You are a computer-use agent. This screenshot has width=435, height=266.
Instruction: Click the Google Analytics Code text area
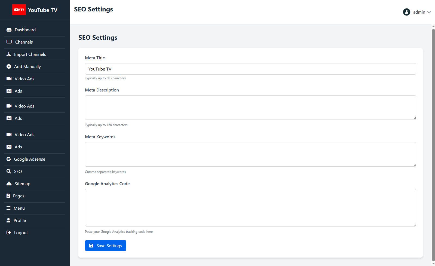click(250, 208)
